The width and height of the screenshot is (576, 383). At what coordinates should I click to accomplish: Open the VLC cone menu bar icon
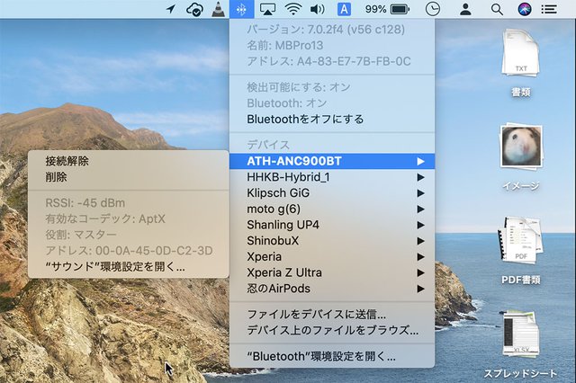(219, 10)
